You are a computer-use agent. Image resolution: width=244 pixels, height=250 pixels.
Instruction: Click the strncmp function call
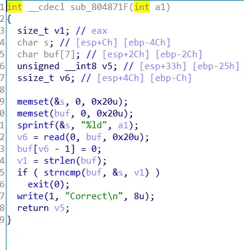[62, 173]
